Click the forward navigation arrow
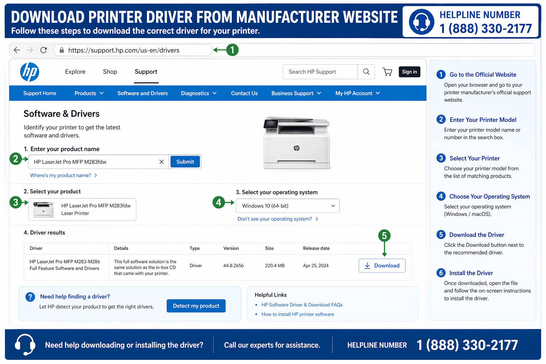The height and width of the screenshot is (364, 546). [30, 50]
